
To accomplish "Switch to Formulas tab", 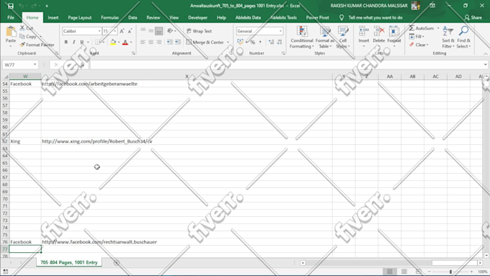I will (110, 17).
